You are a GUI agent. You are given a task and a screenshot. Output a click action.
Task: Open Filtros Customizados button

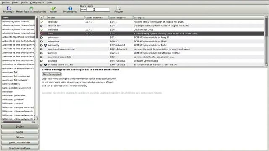point(20,143)
